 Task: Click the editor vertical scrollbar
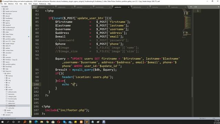192,86
